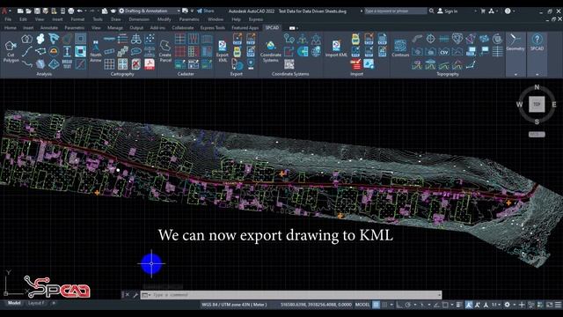Click the red checklist icon in Import panel

[x=355, y=64]
